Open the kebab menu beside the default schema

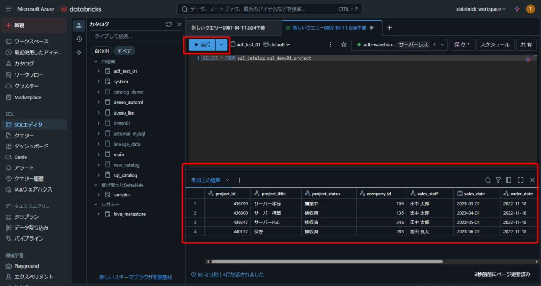coord(331,45)
